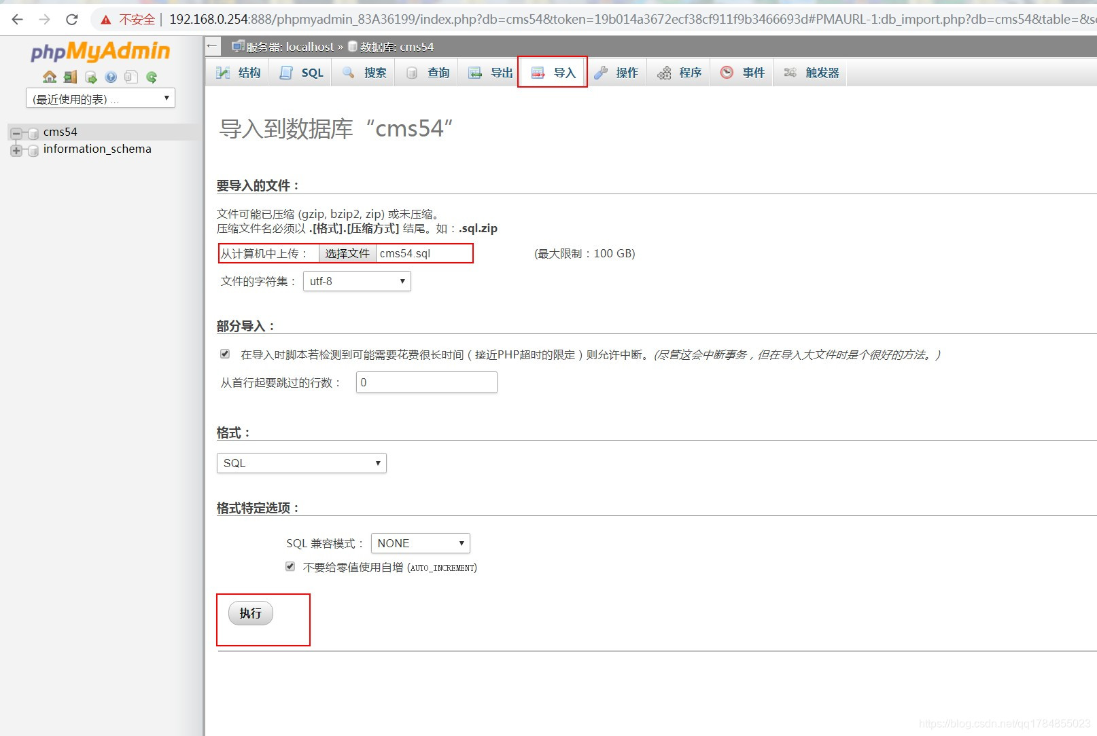Reload the browser page

coord(72,19)
